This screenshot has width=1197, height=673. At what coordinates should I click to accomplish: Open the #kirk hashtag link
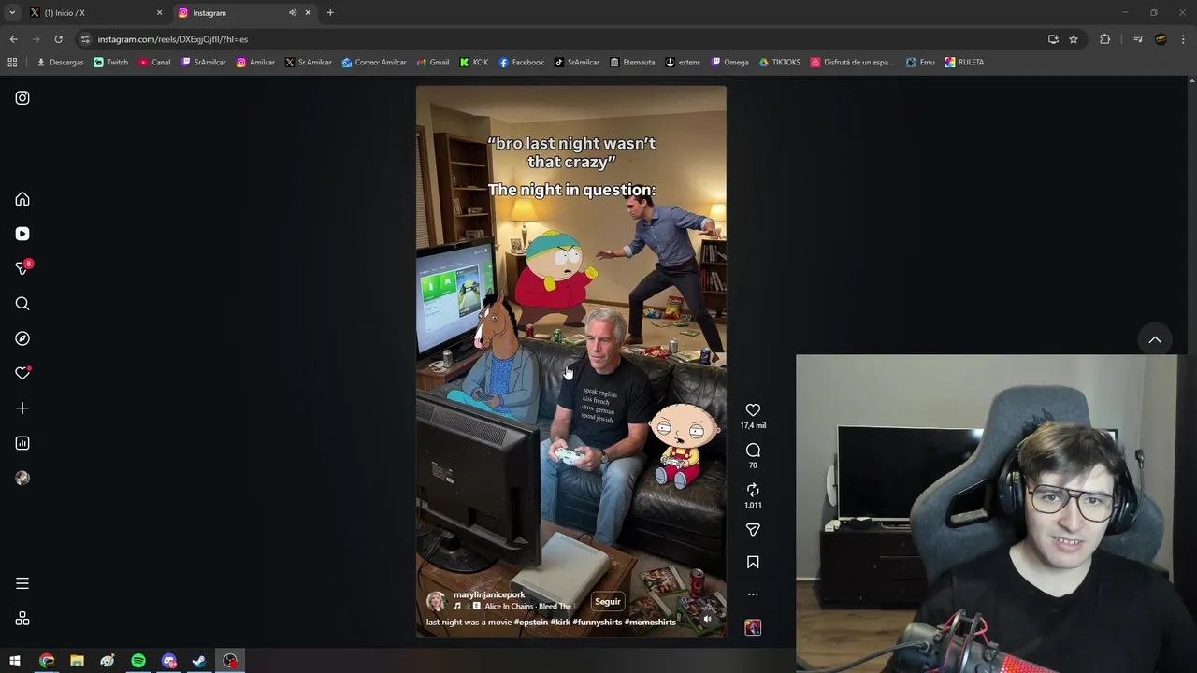pyautogui.click(x=560, y=623)
